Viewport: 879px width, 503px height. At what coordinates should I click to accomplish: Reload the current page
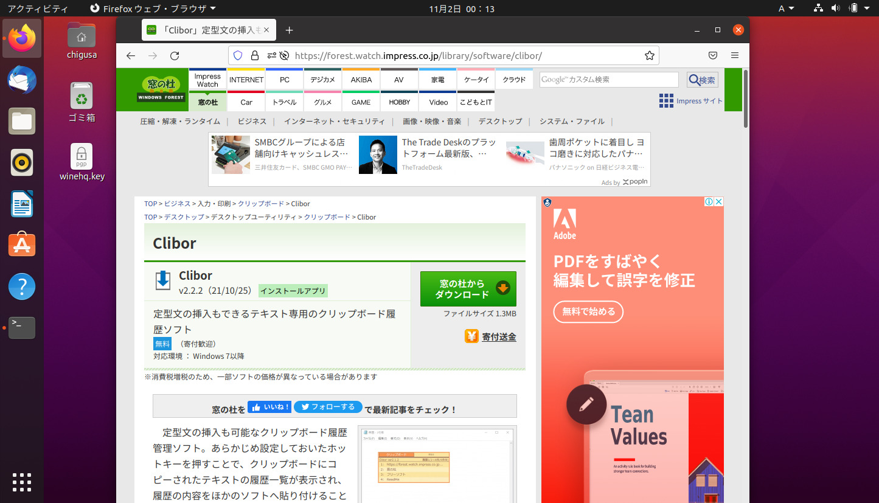point(175,56)
